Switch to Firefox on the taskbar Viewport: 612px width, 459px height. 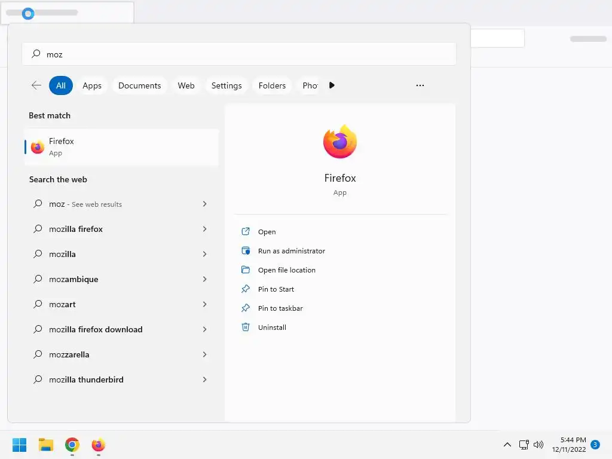99,445
